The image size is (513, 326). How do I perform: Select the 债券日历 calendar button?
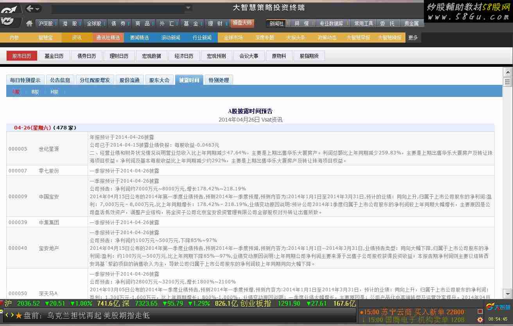pos(86,56)
